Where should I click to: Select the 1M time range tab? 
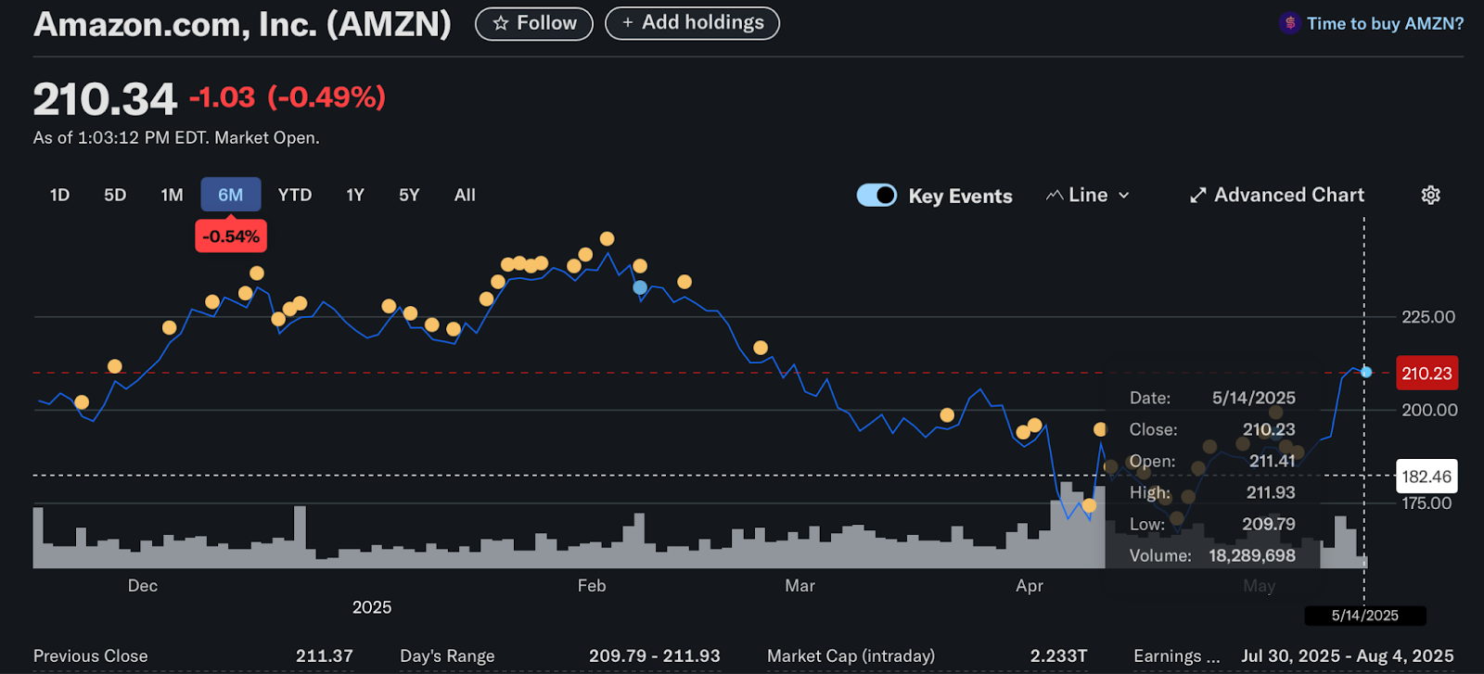click(172, 195)
